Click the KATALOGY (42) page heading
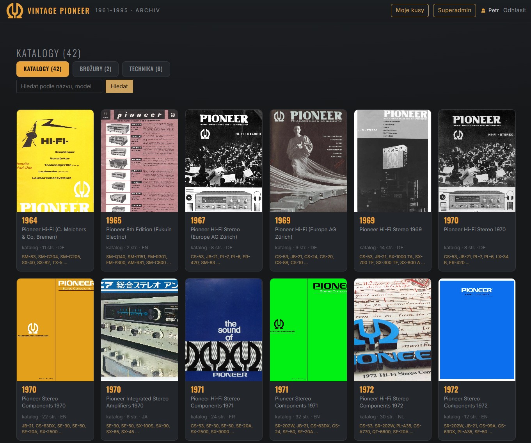531x443 pixels. click(x=49, y=53)
